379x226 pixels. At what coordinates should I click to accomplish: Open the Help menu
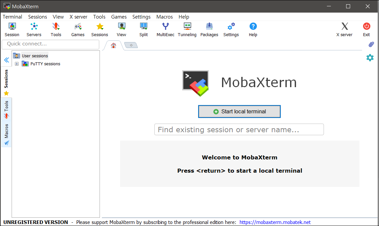point(184,17)
